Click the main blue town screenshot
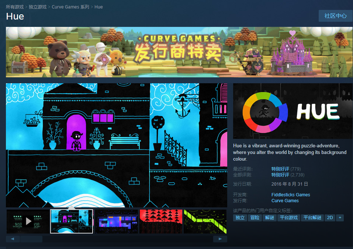The image size is (353, 249). [x=117, y=145]
